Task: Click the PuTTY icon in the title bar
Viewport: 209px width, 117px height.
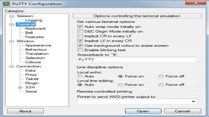Action: pos(6,4)
